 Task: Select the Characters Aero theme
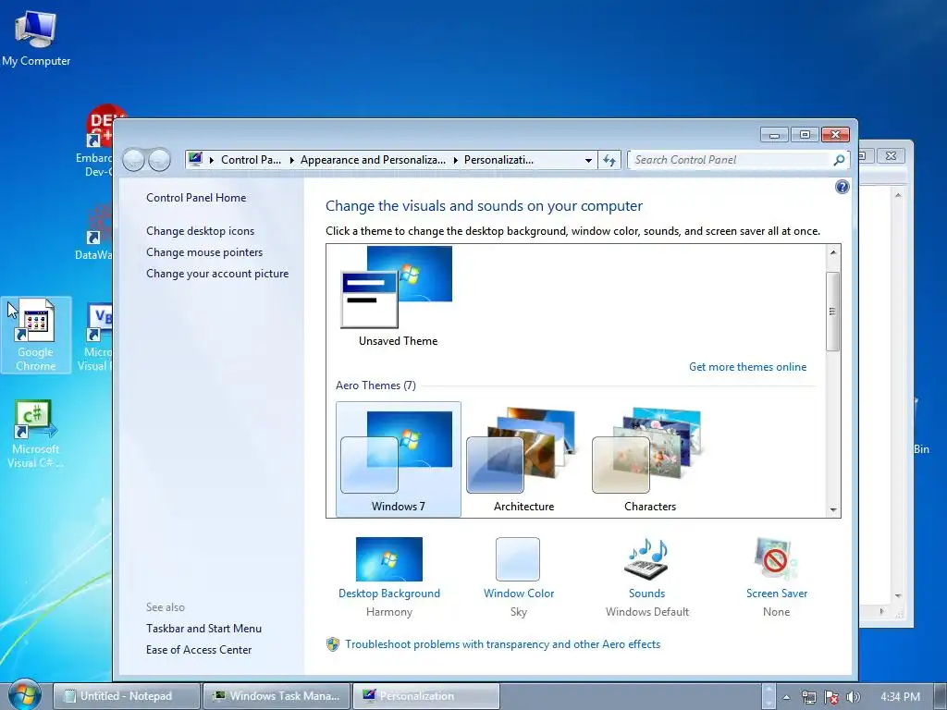(650, 459)
